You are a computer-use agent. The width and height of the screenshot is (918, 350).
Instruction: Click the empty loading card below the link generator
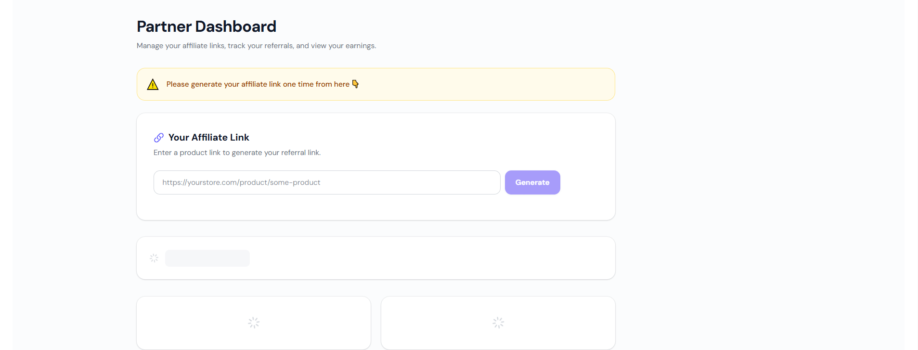pyautogui.click(x=375, y=258)
